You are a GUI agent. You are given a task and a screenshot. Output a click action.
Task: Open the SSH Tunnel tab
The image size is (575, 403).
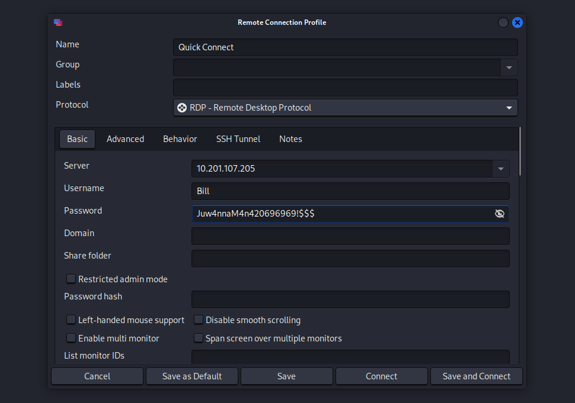[x=238, y=139]
